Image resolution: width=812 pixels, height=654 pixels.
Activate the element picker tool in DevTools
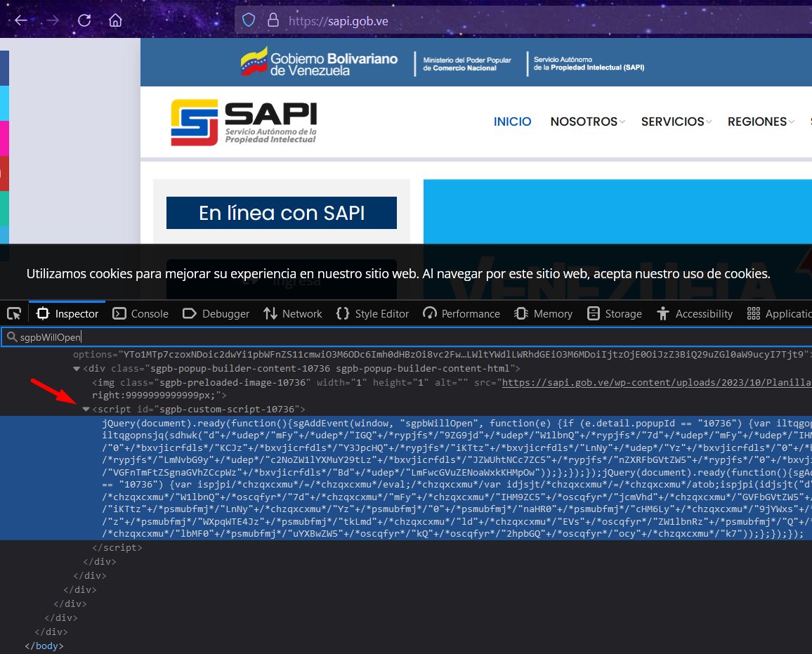[x=14, y=313]
